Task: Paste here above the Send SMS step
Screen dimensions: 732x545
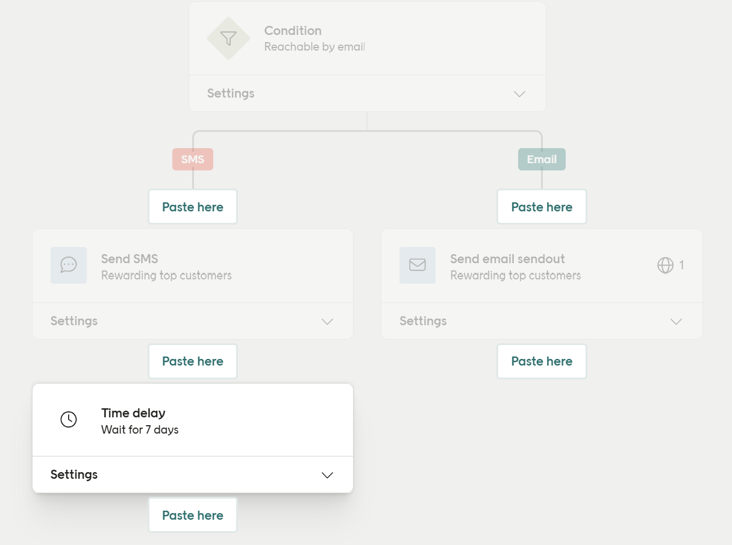Action: (193, 207)
